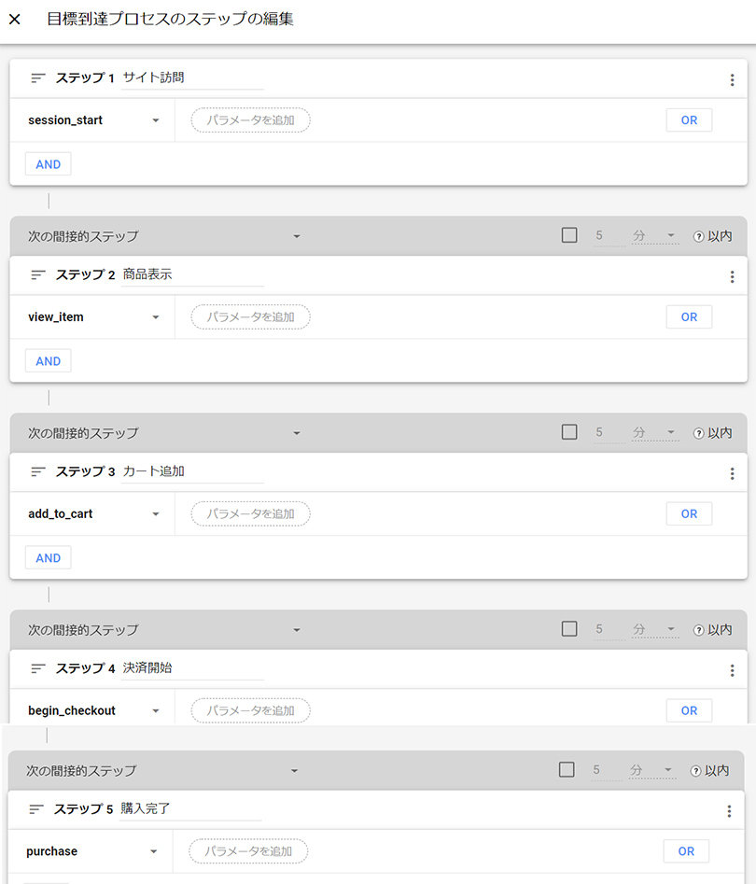The height and width of the screenshot is (884, 756).
Task: Click the drag handle icon of Step 1
Action: click(x=38, y=78)
